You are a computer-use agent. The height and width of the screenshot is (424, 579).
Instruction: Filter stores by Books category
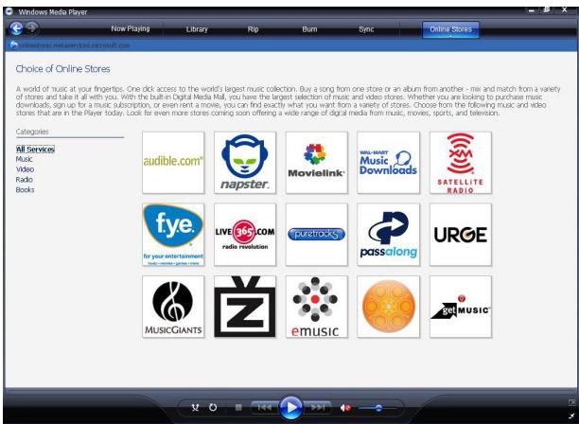pyautogui.click(x=25, y=190)
